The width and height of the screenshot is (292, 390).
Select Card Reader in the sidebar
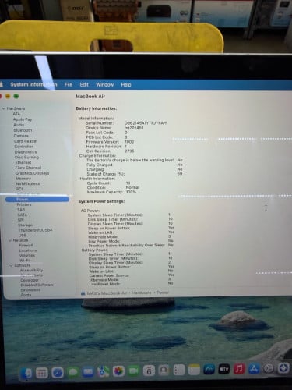click(x=26, y=141)
